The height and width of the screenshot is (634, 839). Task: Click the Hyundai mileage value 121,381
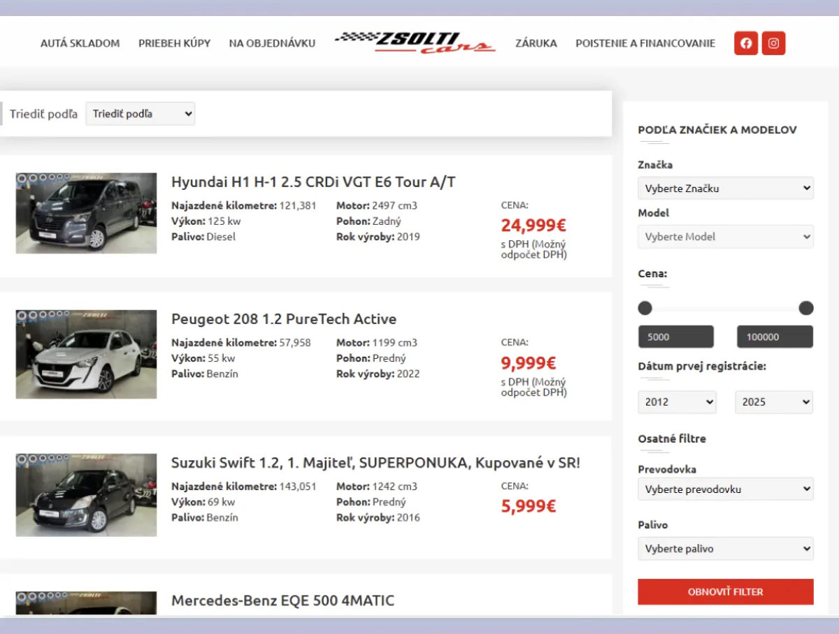click(298, 206)
